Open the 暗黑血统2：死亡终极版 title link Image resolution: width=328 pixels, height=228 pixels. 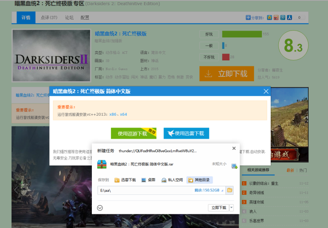click(x=121, y=34)
